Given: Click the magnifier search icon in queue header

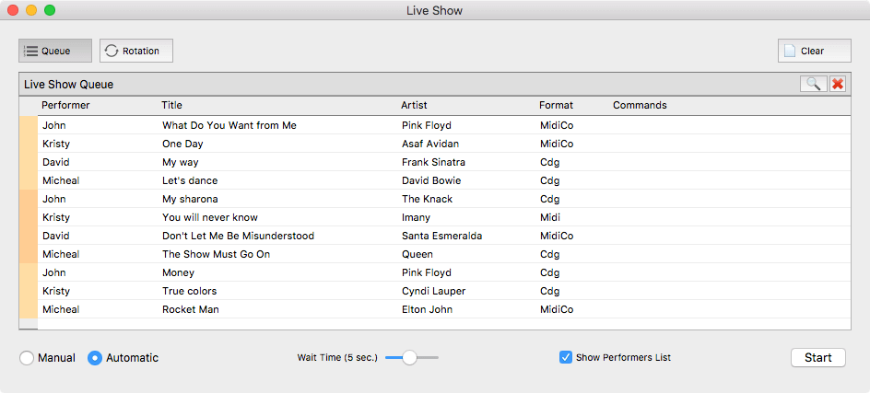Looking at the screenshot, I should [x=813, y=84].
